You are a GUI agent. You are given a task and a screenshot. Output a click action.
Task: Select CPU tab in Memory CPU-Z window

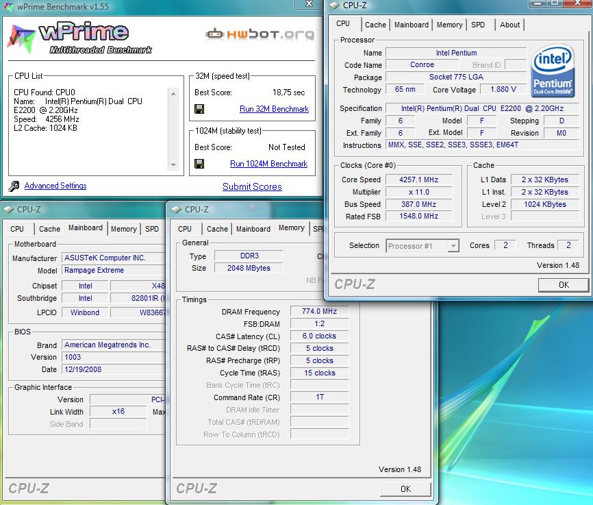[185, 229]
